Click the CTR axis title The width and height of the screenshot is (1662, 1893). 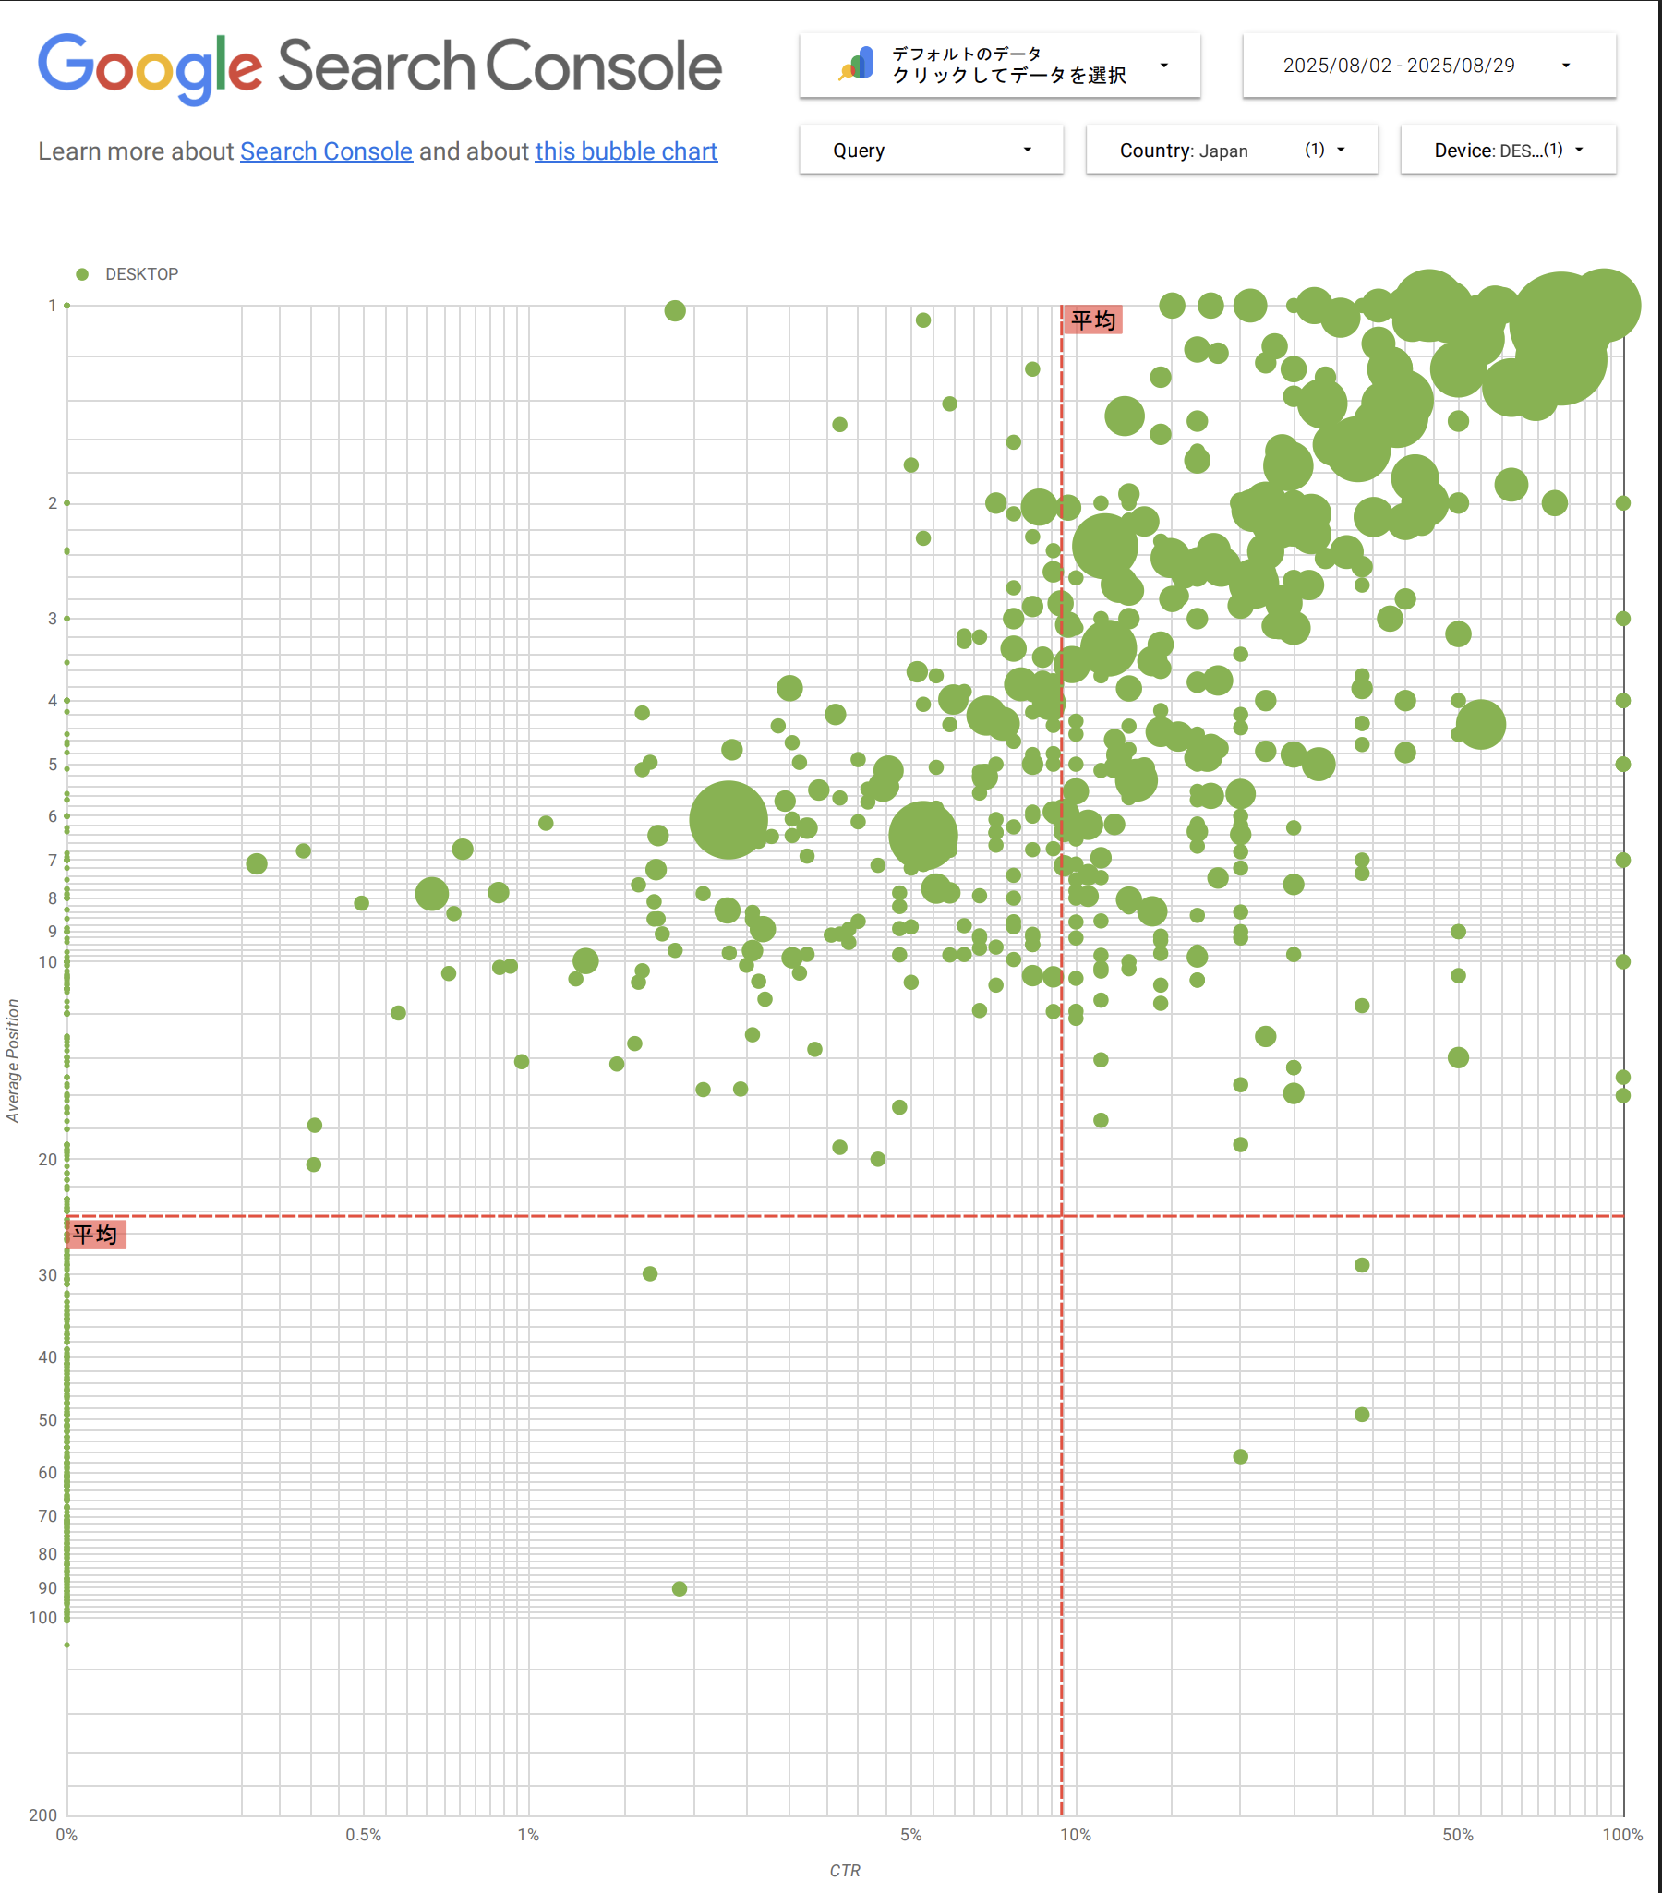point(845,1870)
